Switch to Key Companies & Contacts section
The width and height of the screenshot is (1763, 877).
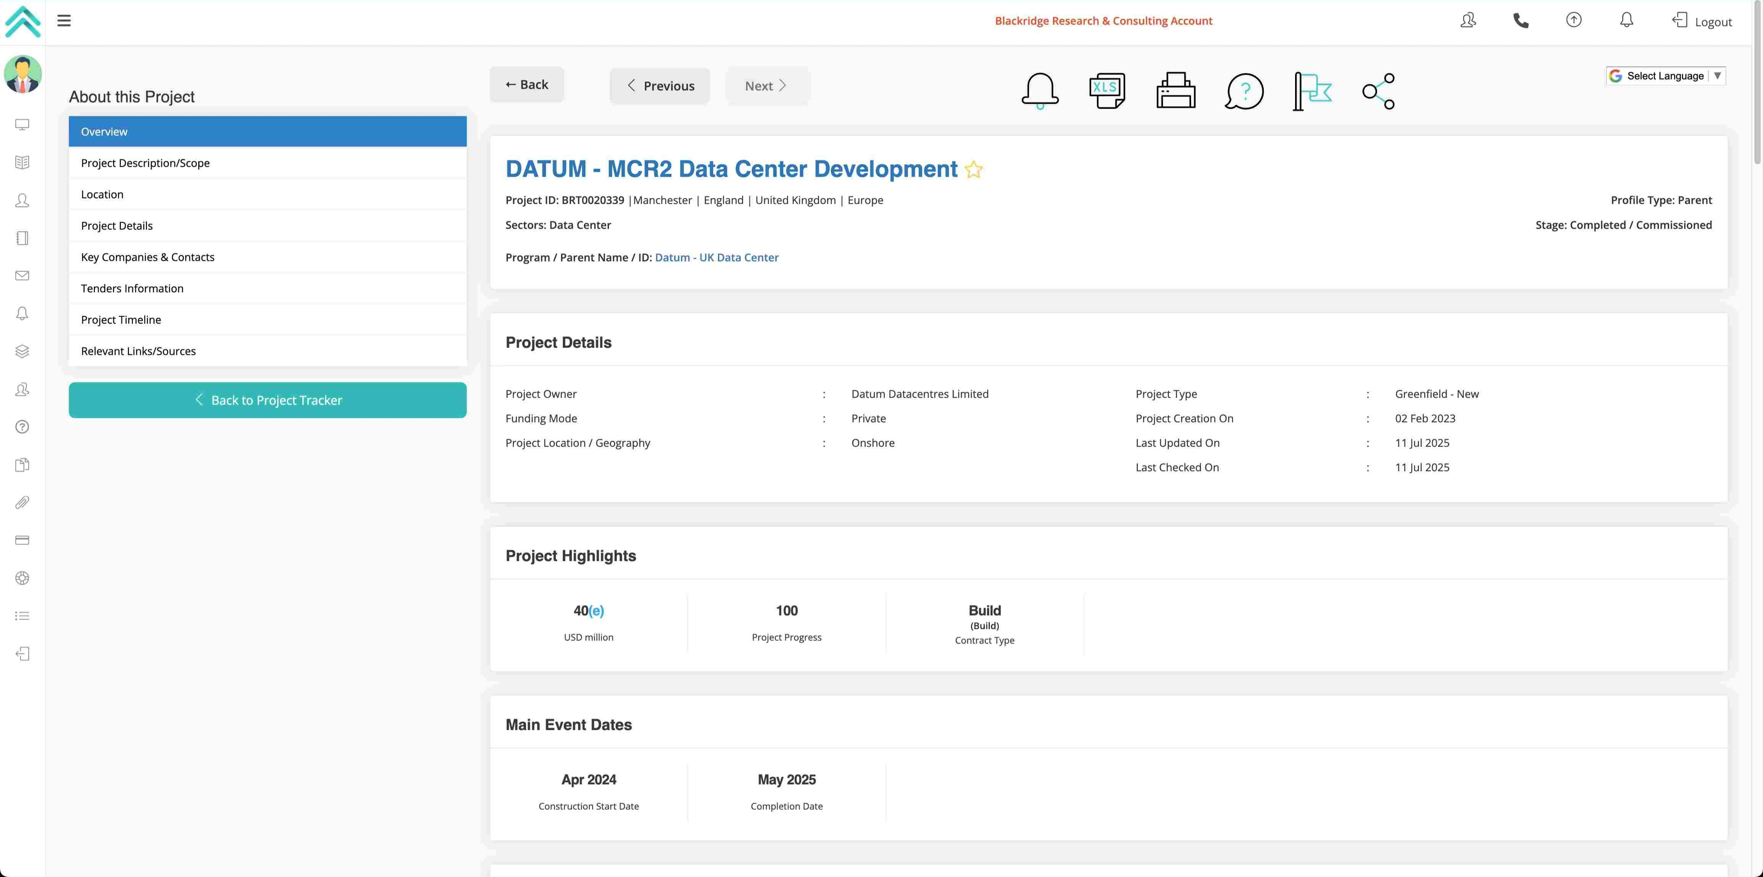[x=148, y=257]
